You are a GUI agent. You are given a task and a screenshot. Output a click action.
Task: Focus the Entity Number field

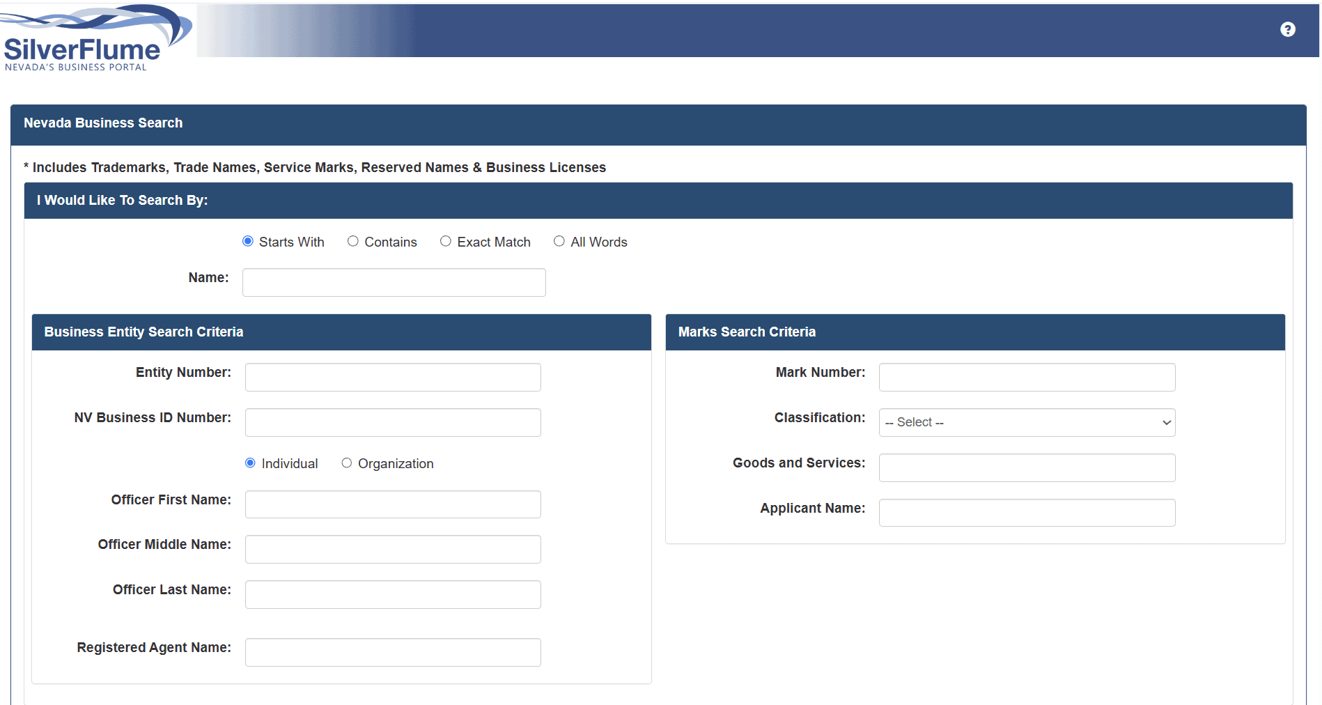click(393, 377)
